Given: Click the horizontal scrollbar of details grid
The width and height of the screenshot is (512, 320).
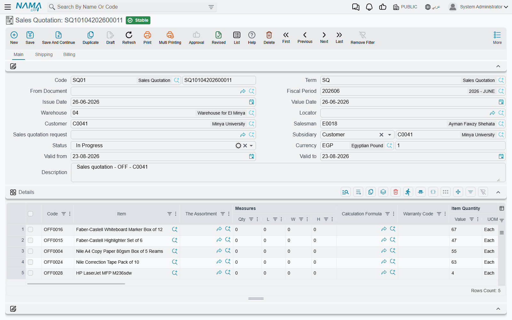Looking at the screenshot, I should pos(76,284).
